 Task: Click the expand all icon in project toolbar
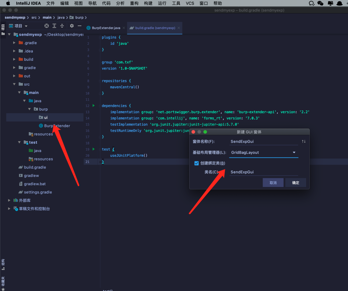coord(54,26)
